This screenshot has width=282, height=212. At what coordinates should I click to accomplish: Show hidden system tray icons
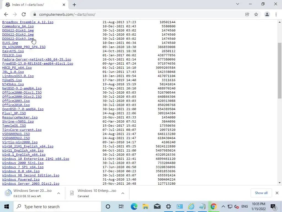223,206
